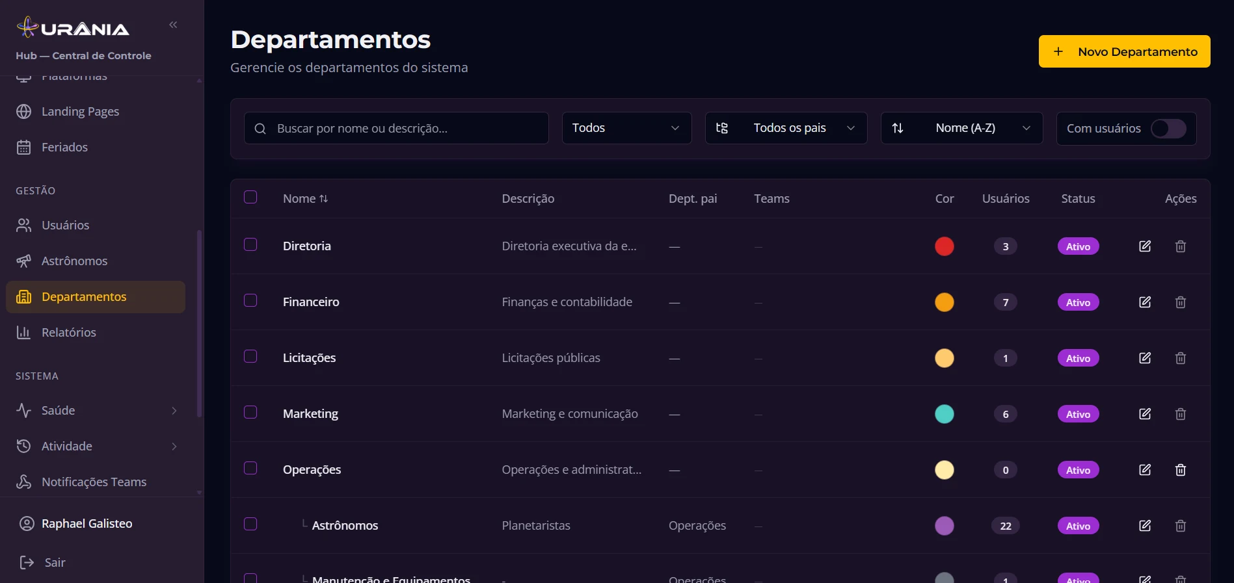Open Raphael Galisteo profile
This screenshot has width=1234, height=583.
tap(75, 524)
